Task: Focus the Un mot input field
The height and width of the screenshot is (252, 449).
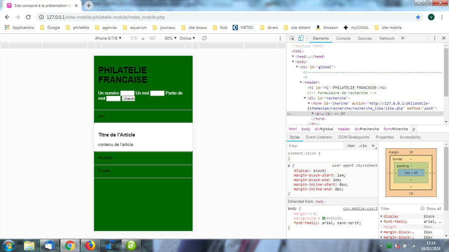Action: [x=157, y=93]
